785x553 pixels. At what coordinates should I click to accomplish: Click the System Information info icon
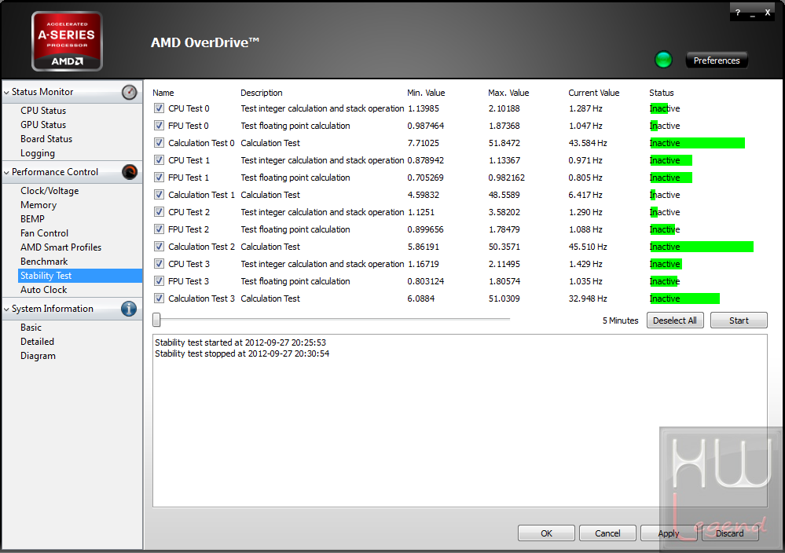coord(129,309)
